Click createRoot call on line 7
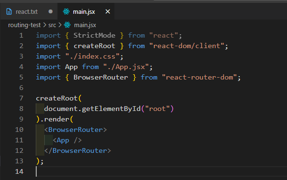Screen dimensions: 287x180 click(x=57, y=98)
